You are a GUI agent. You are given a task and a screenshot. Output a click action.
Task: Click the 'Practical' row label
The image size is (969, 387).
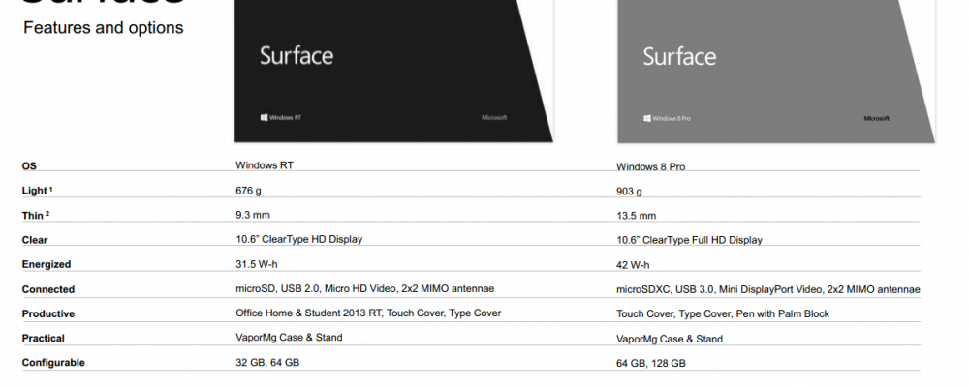tap(44, 339)
